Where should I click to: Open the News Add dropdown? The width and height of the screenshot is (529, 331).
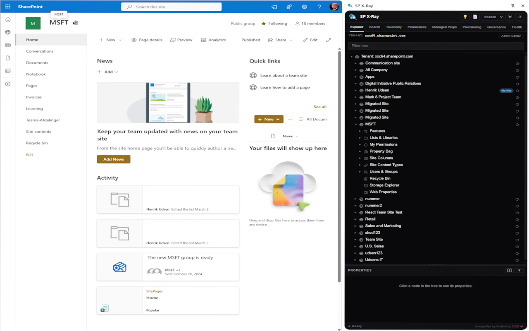point(108,72)
